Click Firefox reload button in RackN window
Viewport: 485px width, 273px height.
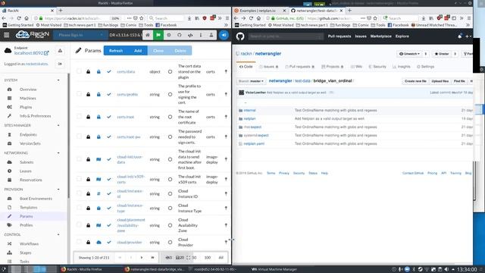[x=19, y=18]
